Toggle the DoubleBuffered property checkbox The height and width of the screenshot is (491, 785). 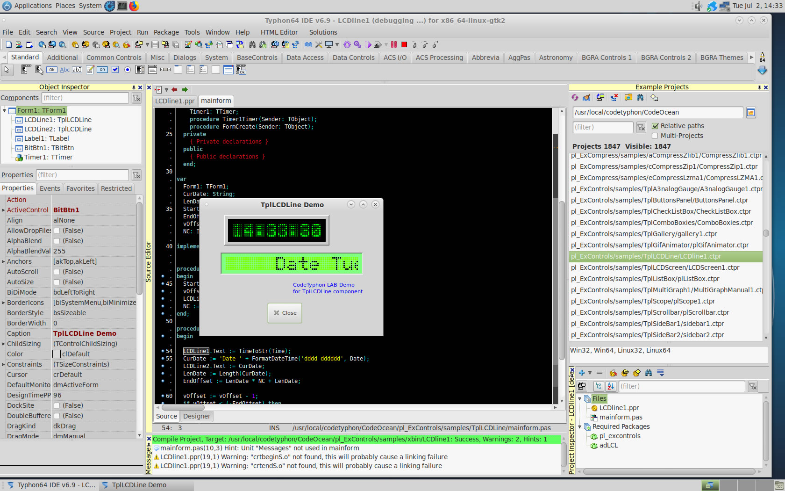pyautogui.click(x=57, y=416)
